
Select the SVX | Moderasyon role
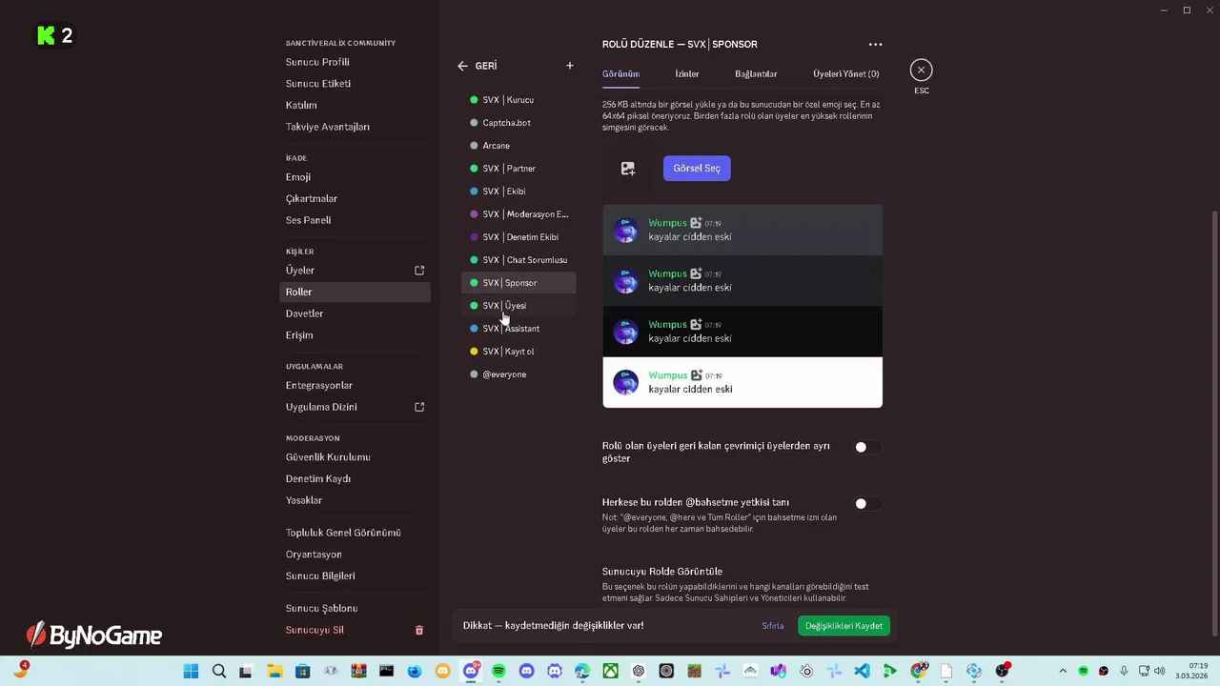(x=518, y=214)
